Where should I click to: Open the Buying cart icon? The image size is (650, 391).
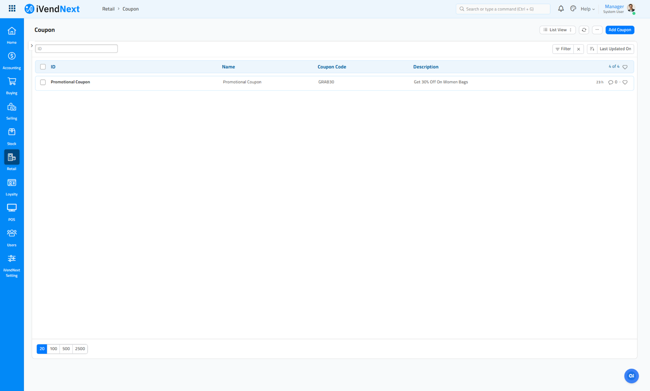(x=12, y=82)
